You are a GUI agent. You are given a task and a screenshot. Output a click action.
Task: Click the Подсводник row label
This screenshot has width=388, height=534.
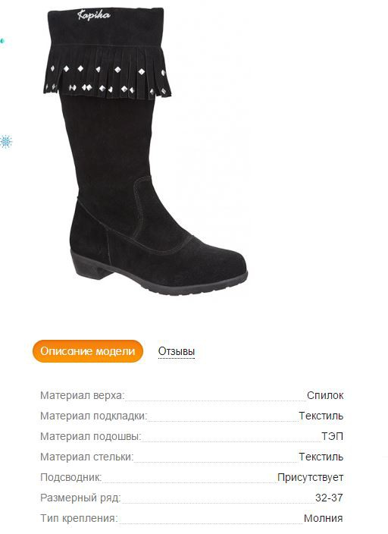[x=70, y=477]
